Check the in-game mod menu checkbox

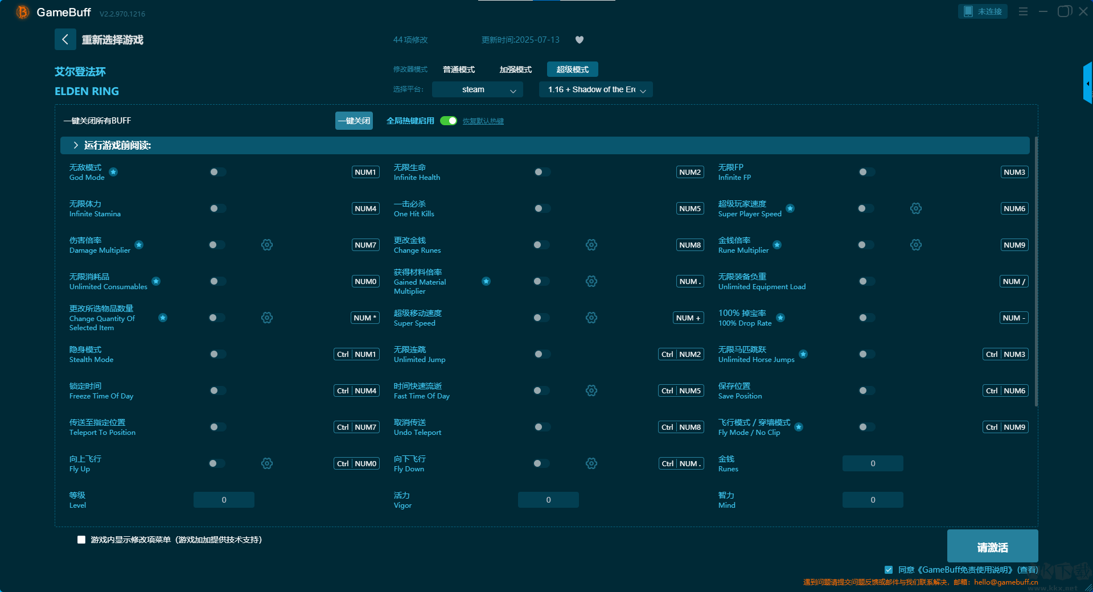81,540
